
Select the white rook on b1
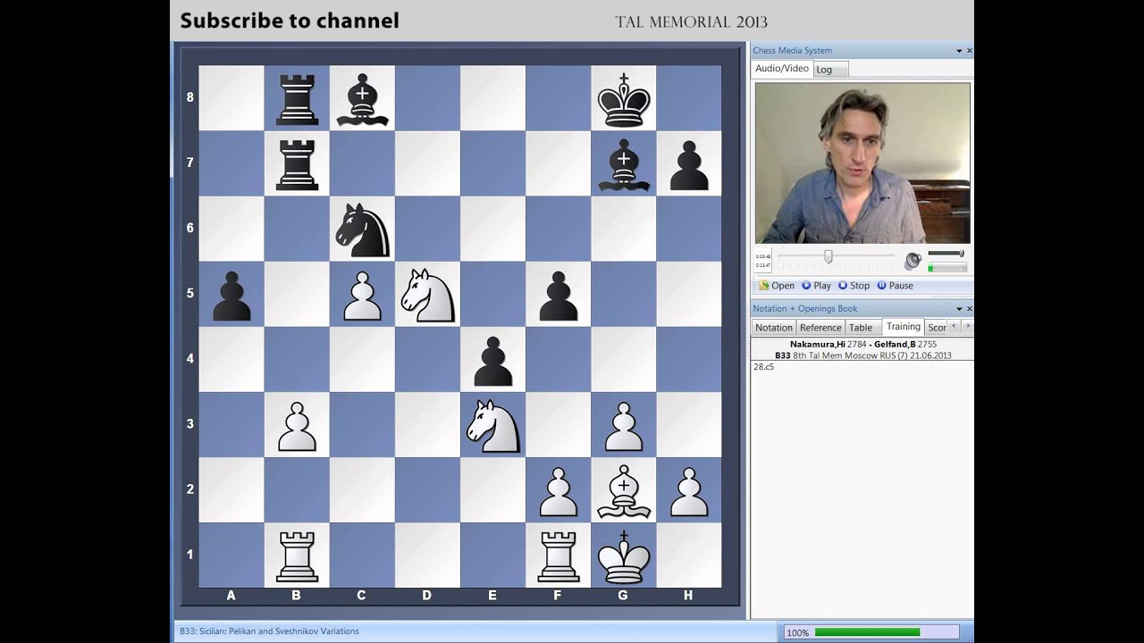tap(297, 555)
